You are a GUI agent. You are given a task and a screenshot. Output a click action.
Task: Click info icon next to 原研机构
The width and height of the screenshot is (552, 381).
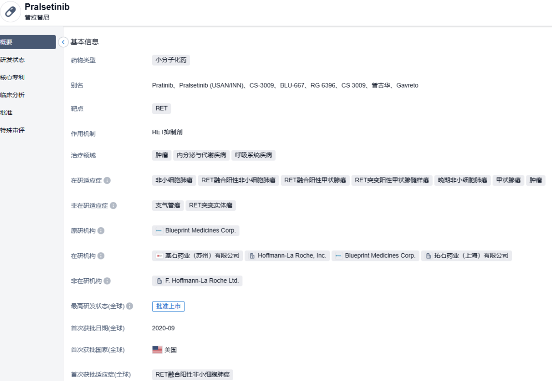(101, 231)
